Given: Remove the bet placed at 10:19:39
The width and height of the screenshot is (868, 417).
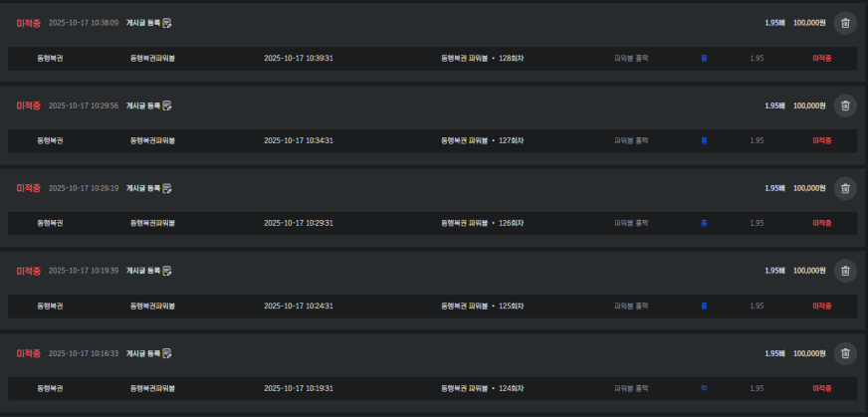Looking at the screenshot, I should pos(845,271).
